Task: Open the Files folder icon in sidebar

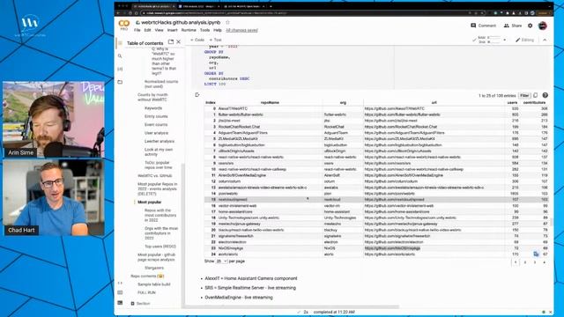Action: click(120, 82)
